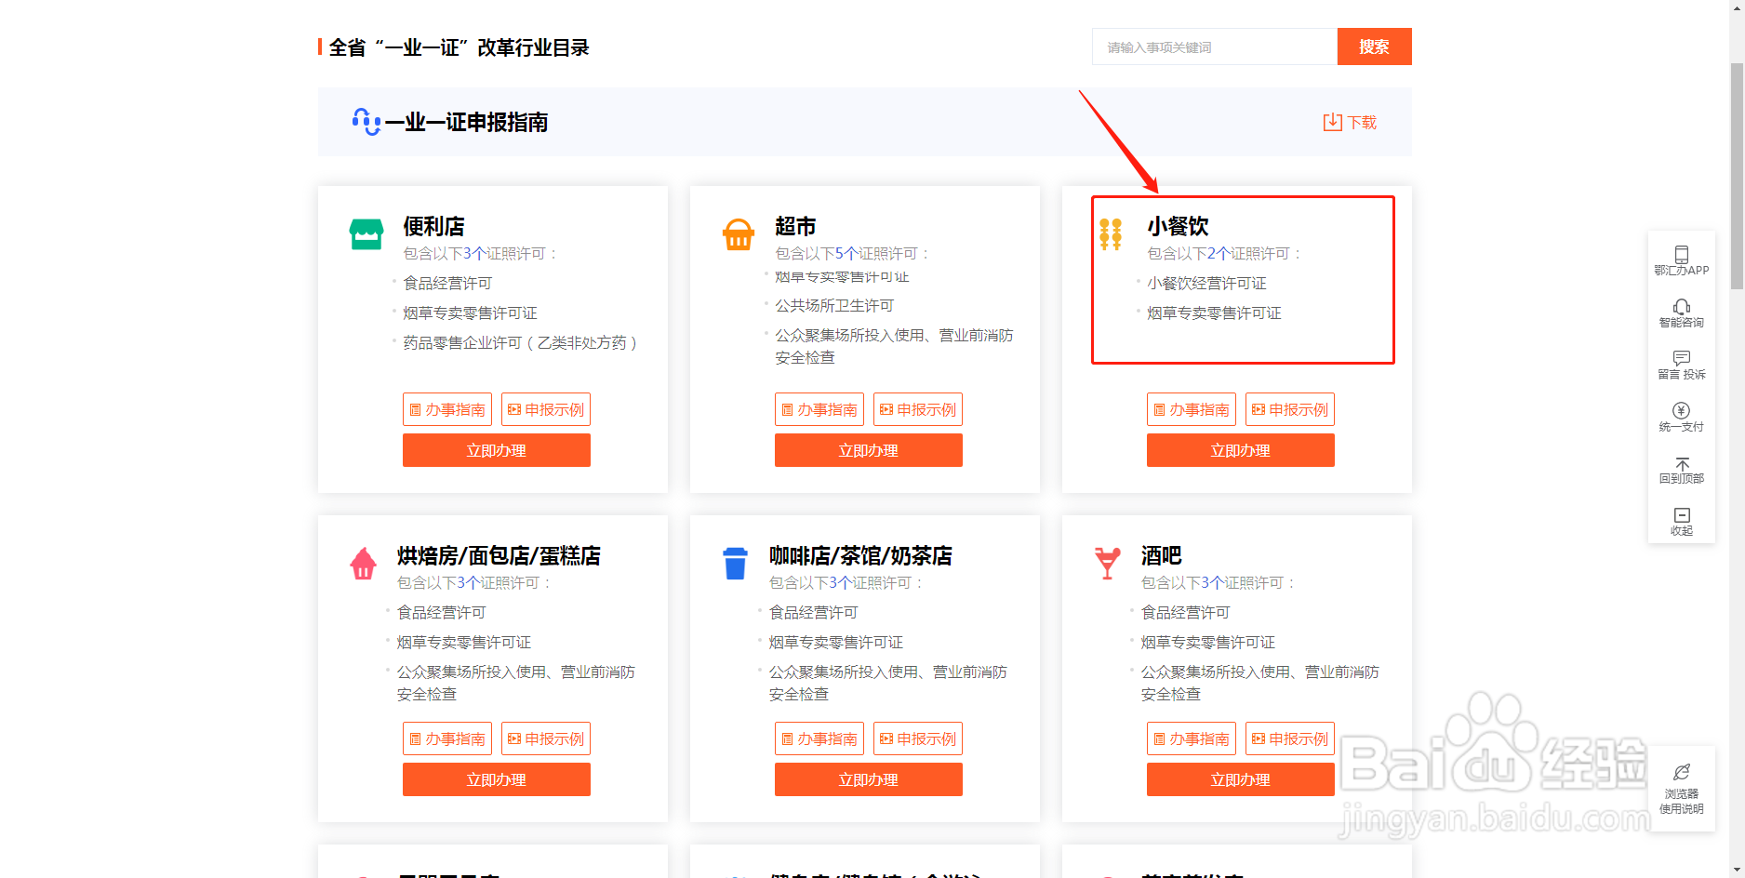Download the 一业一证申报指南 via 下载
Screen dimensions: 1745x878
pos(1349,121)
